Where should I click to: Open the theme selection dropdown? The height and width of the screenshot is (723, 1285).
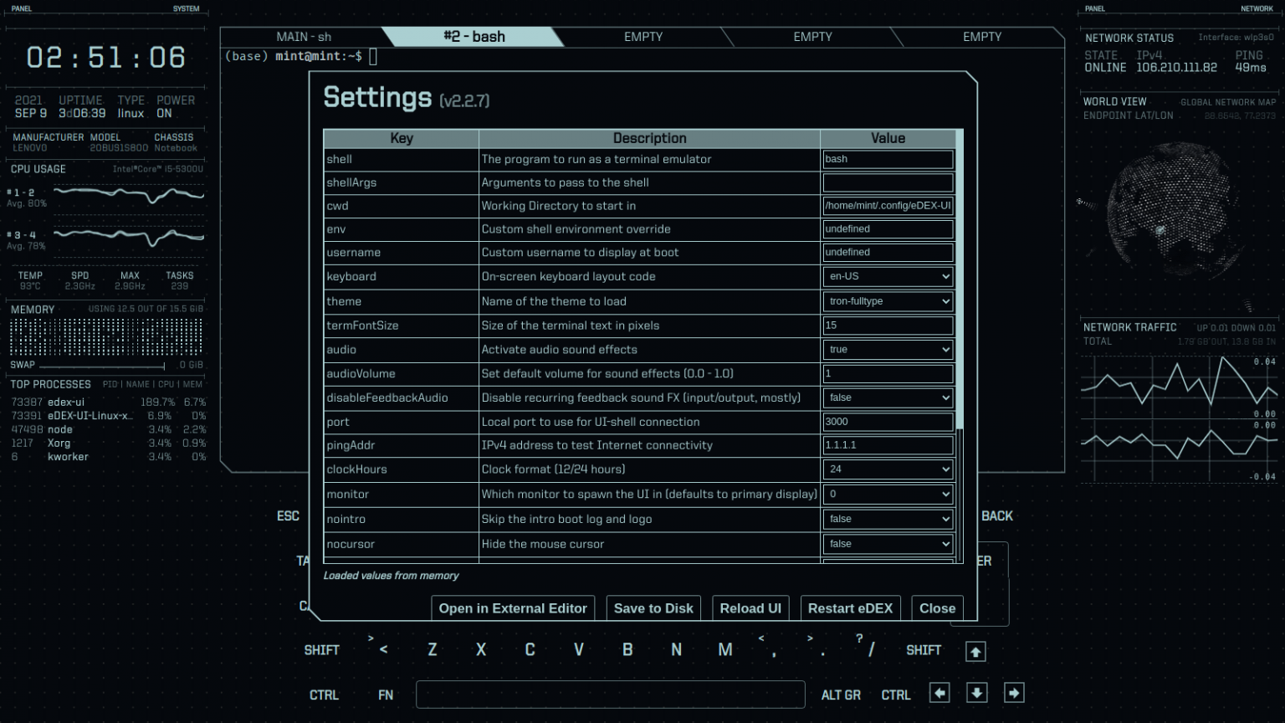coord(887,301)
